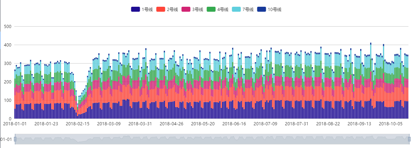Click the right handle of the zoom slider
Image resolution: width=412 pixels, height=148 pixels.
(409, 139)
